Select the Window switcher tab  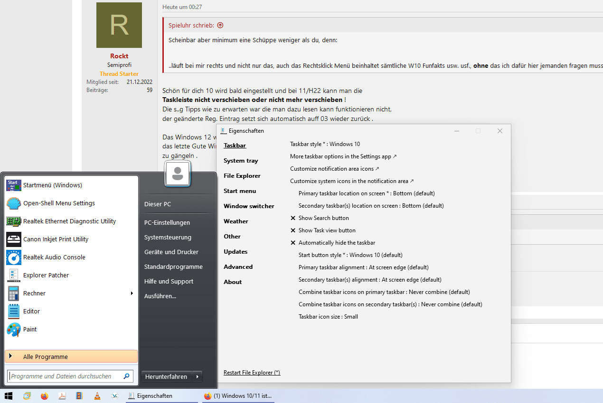point(249,206)
